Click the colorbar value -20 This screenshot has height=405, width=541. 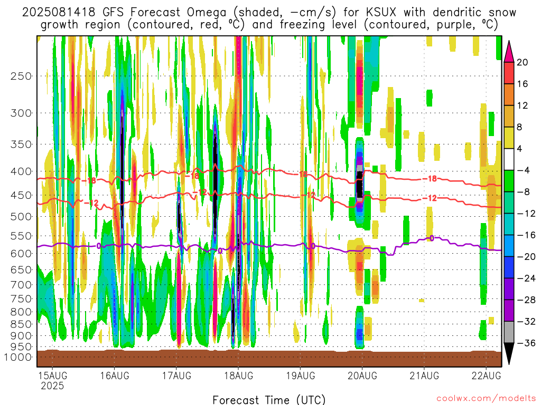(526, 257)
